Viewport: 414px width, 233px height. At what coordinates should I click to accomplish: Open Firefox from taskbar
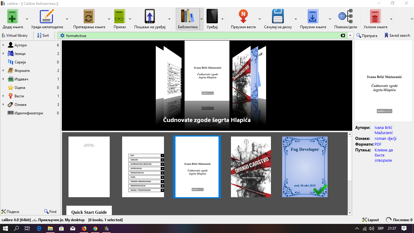click(84, 228)
